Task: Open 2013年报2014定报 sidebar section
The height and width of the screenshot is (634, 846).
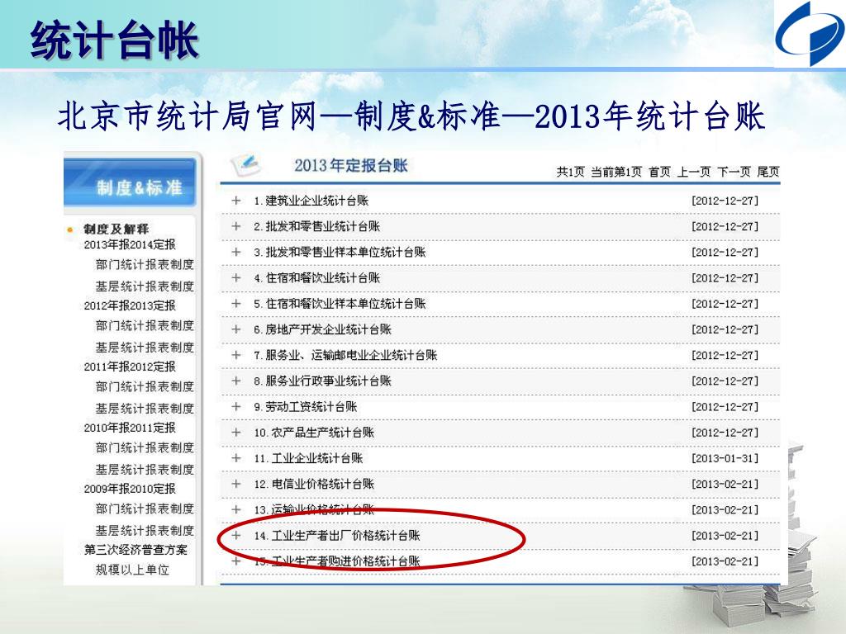Action: 130,244
